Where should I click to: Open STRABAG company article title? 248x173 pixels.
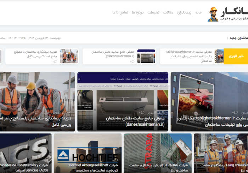pyautogui.click(x=159, y=168)
